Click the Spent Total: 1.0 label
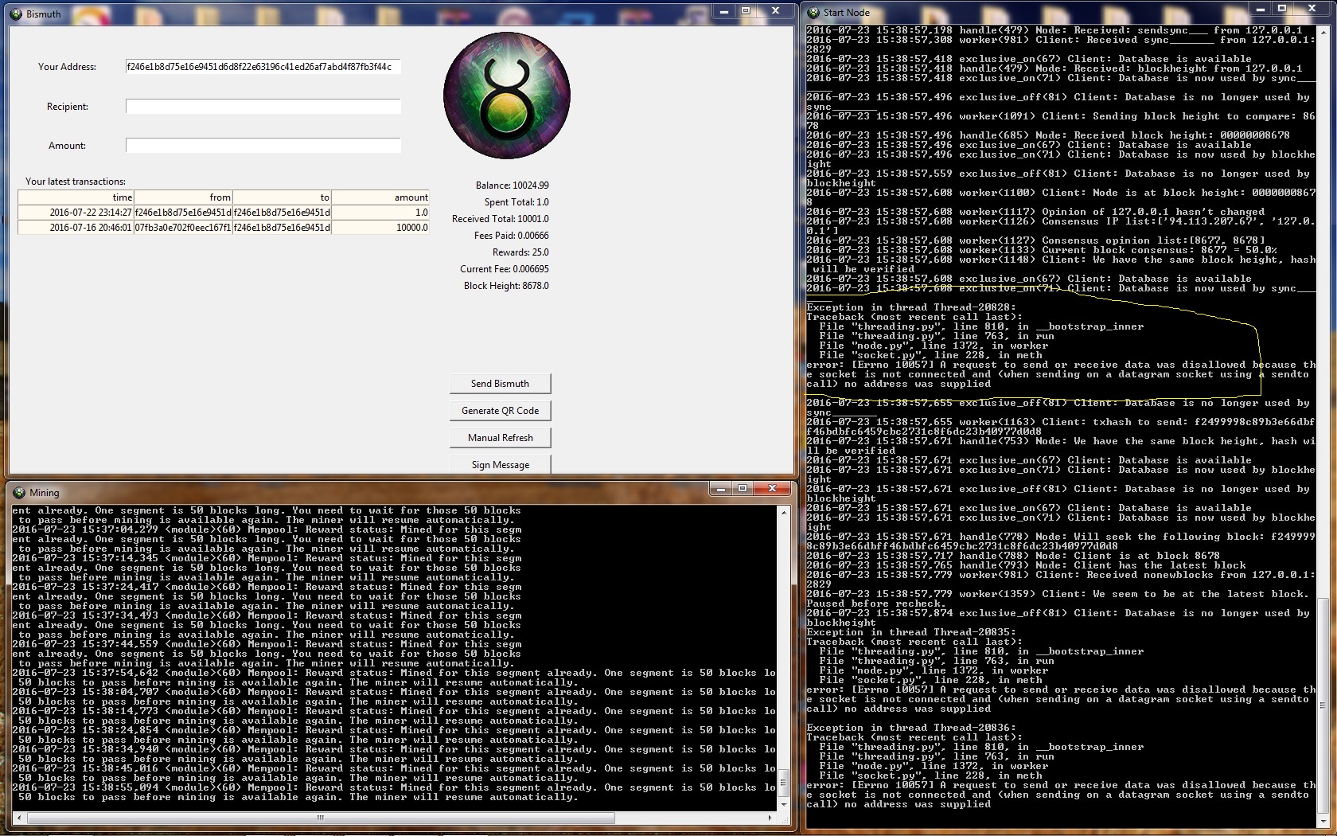Screen dimensions: 1337x836 pyautogui.click(x=516, y=202)
